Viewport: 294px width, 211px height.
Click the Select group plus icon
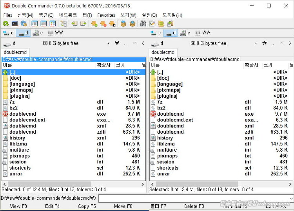(x=94, y=24)
